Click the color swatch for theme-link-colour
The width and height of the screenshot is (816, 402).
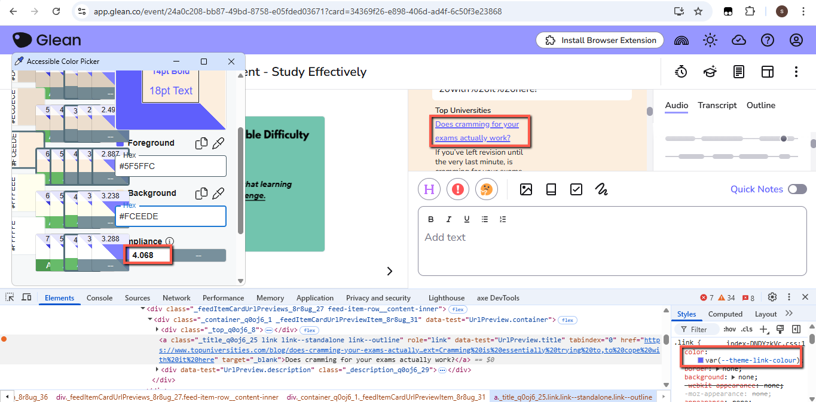click(701, 360)
